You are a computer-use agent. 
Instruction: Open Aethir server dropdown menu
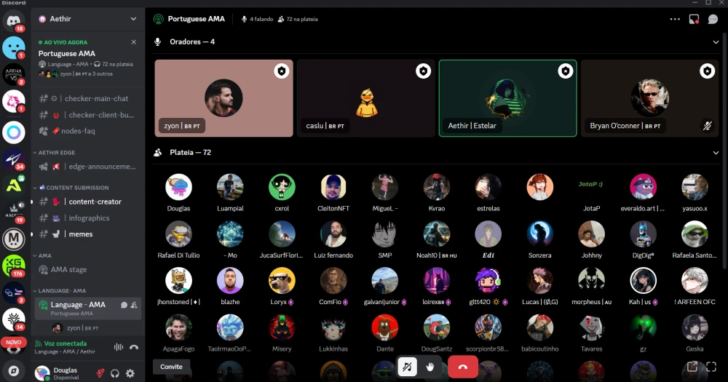click(x=133, y=19)
